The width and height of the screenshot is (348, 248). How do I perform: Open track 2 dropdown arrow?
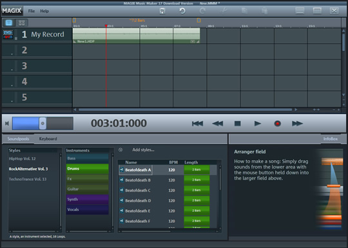pyautogui.click(x=12, y=54)
